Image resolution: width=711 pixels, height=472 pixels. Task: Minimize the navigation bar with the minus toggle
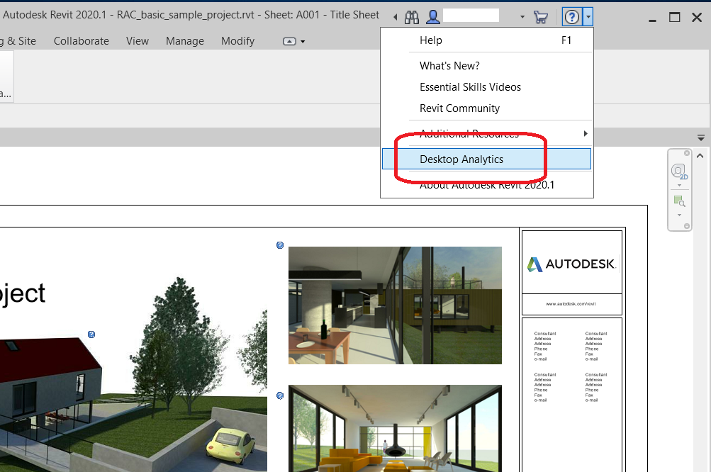tap(686, 225)
